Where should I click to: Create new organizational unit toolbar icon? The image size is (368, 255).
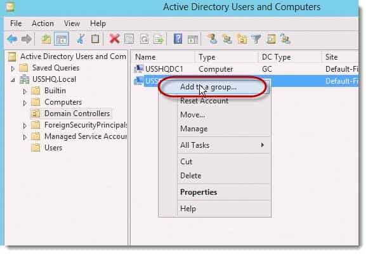click(x=242, y=39)
